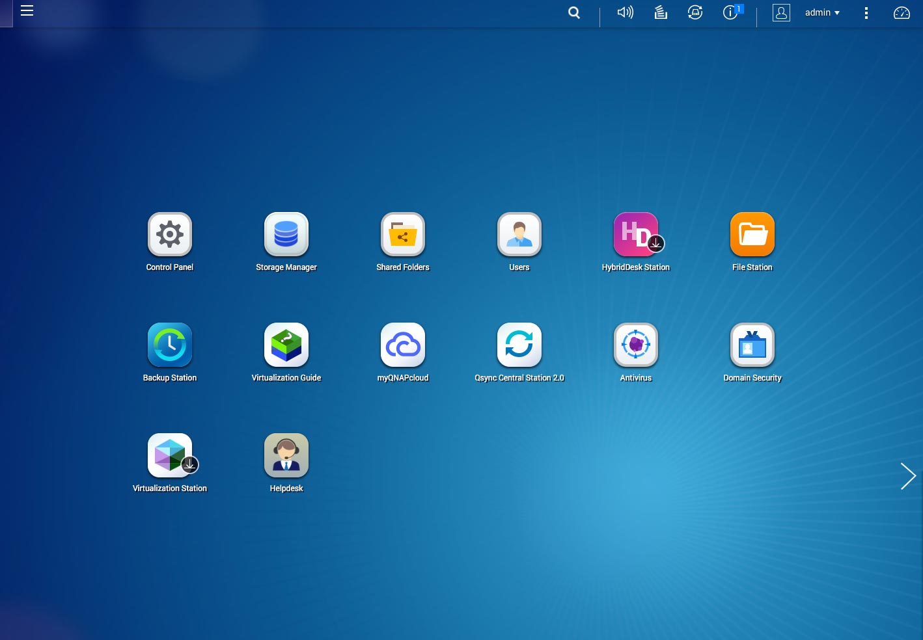Open external devices icon in top bar
The width and height of the screenshot is (923, 640).
[x=695, y=12]
